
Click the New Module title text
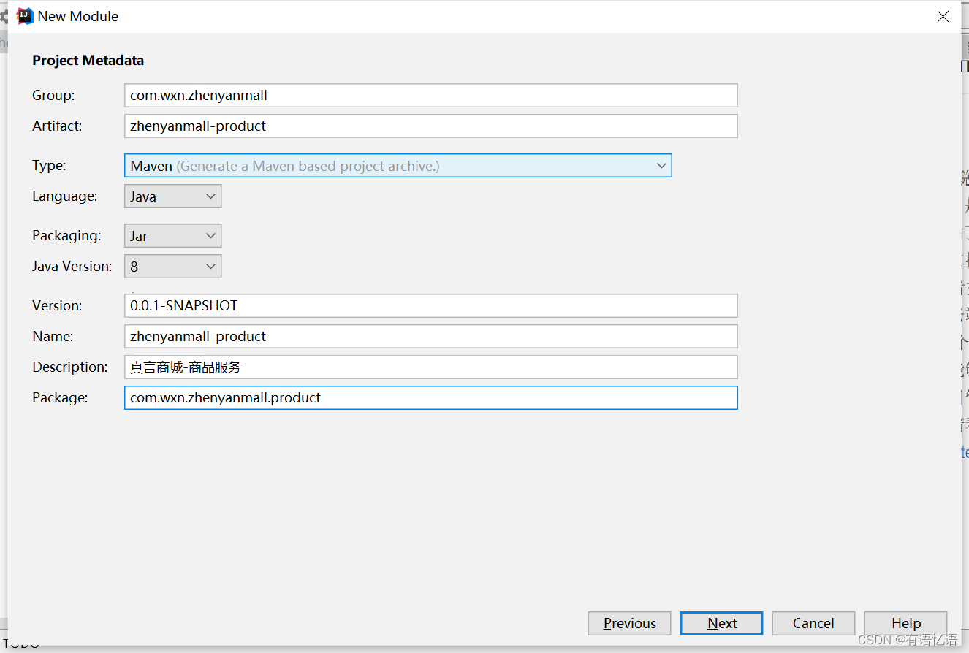78,16
